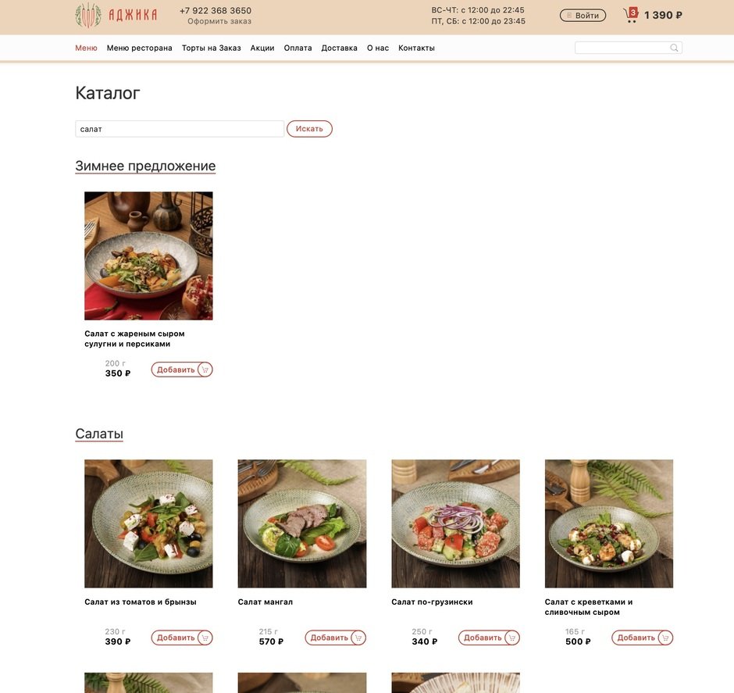The height and width of the screenshot is (693, 734).
Task: Click cart icon for Салат с креветками
Action: click(665, 638)
